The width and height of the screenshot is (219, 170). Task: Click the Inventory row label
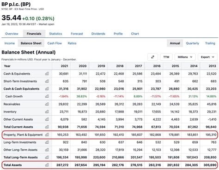tap(10, 111)
